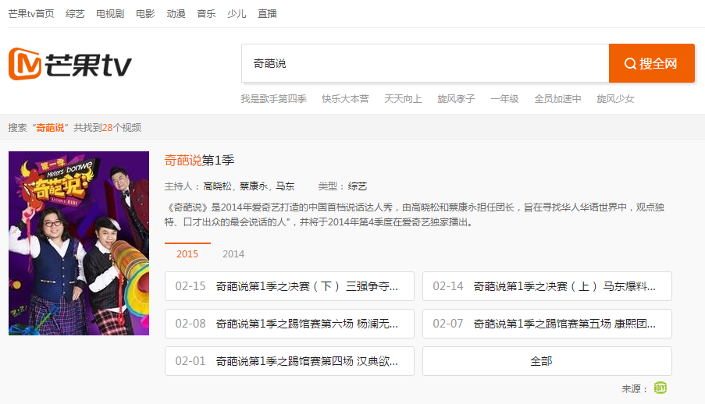Click host name 蔡康永
The image size is (705, 404).
click(x=254, y=186)
